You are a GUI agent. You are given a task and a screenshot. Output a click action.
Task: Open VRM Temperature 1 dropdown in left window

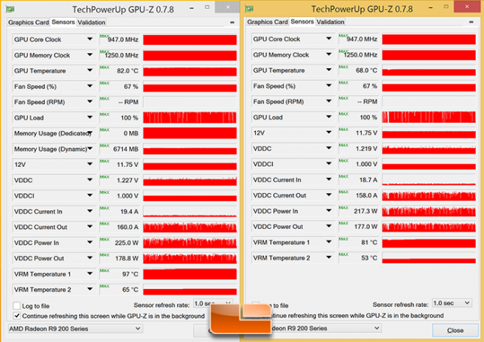point(90,274)
